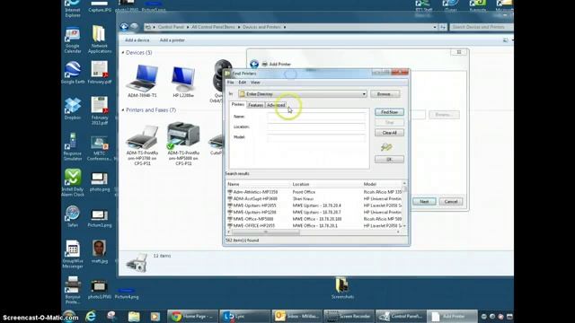Viewport: 575px width, 323px height.
Task: Sort results by Location column header
Action: click(326, 184)
